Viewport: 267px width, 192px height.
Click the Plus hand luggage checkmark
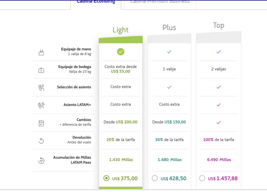tap(169, 52)
